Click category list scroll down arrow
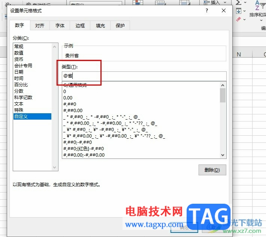Viewport: 266px width, 237px height. pyautogui.click(x=54, y=167)
